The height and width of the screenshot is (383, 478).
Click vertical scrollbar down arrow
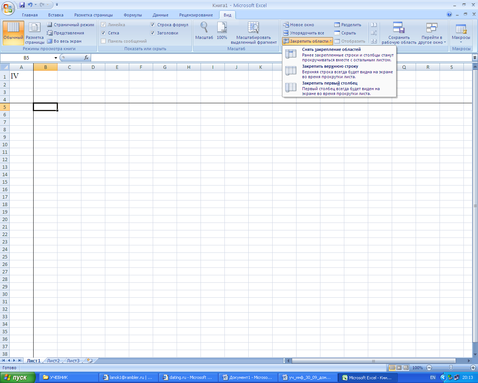click(475, 354)
